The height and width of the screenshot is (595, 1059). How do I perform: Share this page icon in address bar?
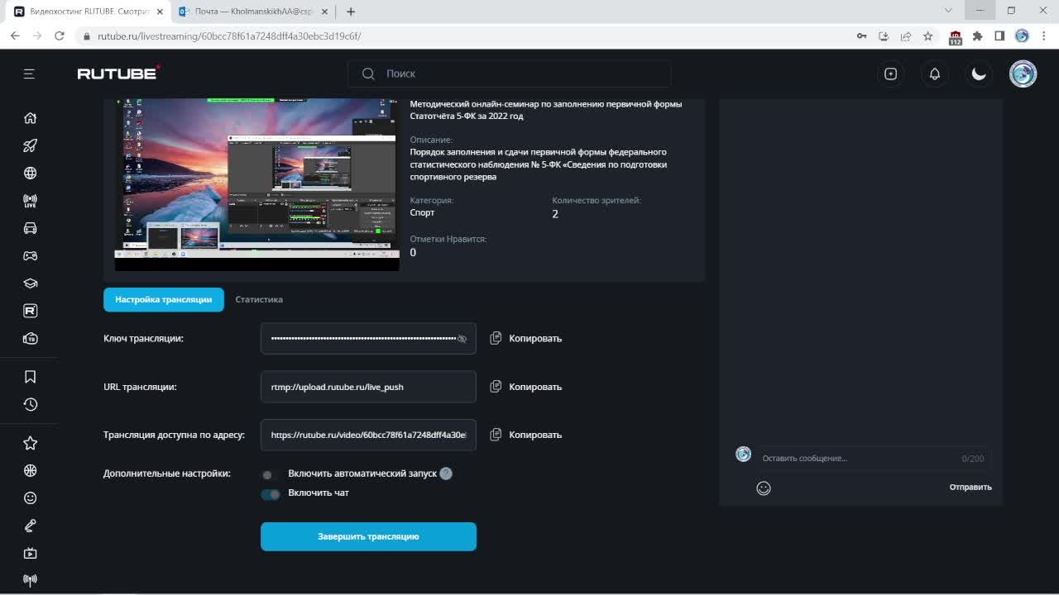click(906, 36)
